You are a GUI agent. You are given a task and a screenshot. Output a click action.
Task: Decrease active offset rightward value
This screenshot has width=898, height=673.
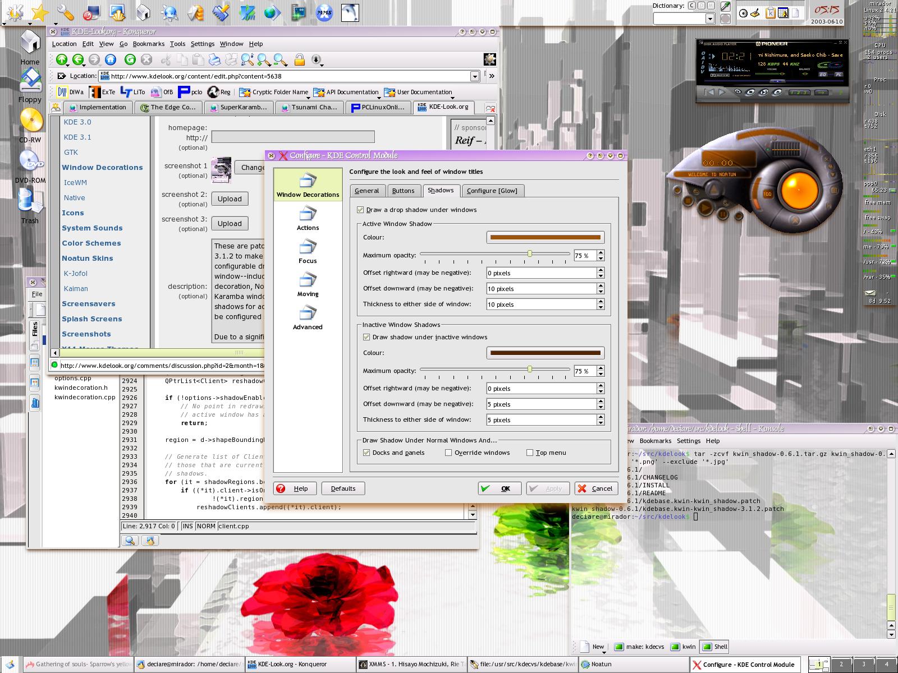[x=601, y=276]
